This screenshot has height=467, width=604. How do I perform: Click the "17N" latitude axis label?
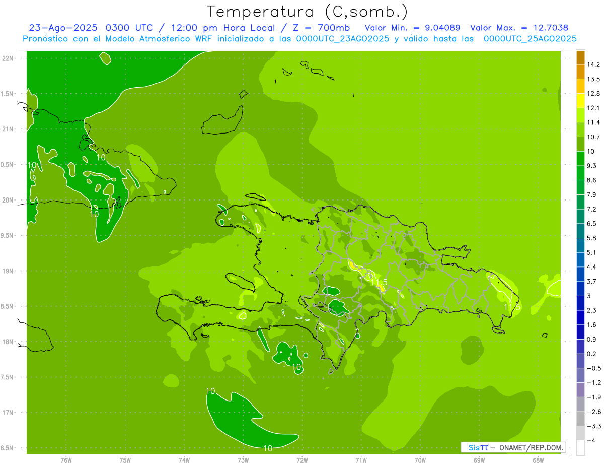tap(8, 413)
